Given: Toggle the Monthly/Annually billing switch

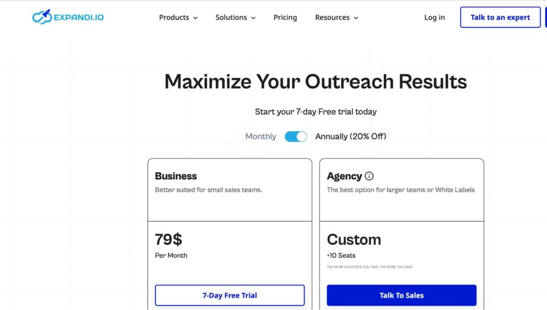Looking at the screenshot, I should [296, 137].
